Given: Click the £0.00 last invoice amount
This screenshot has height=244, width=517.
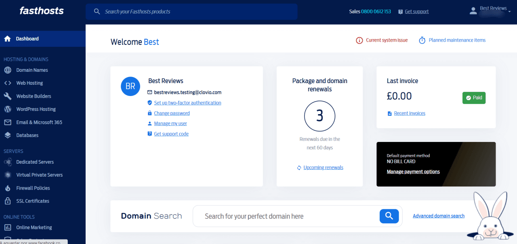Looking at the screenshot, I should coord(399,96).
